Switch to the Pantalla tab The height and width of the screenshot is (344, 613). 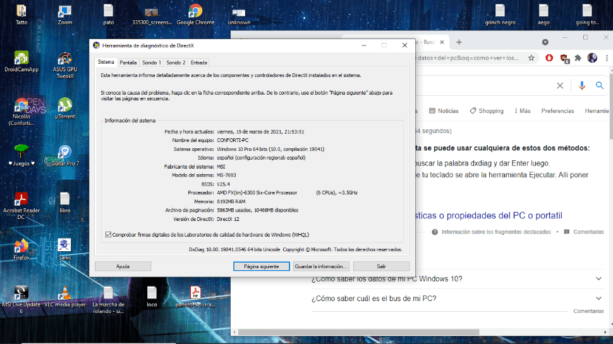pyautogui.click(x=128, y=62)
